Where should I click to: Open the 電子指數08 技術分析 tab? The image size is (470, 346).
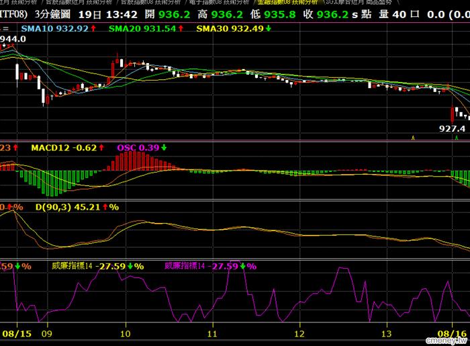click(x=219, y=2)
